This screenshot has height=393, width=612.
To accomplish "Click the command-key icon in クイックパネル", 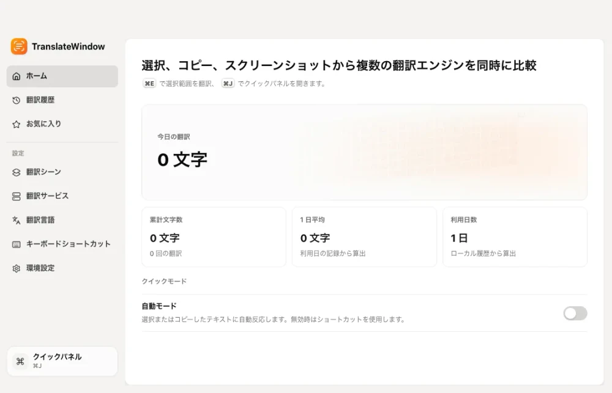I will coord(20,361).
